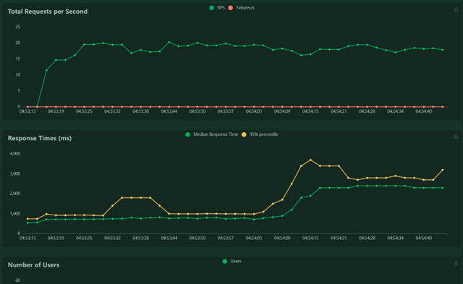
Task: Download the Total Requests per Second chart
Action: [456, 9]
